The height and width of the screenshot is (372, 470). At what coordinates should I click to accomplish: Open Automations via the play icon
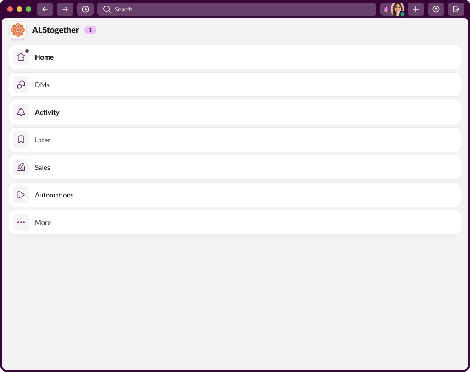(x=21, y=195)
